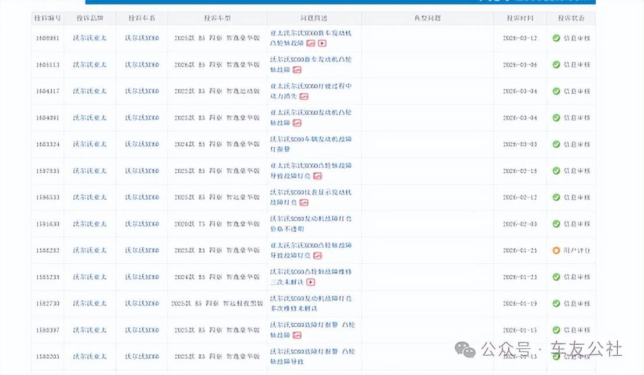
Task: Select the 投诉状态 column header
Action: pos(571,18)
